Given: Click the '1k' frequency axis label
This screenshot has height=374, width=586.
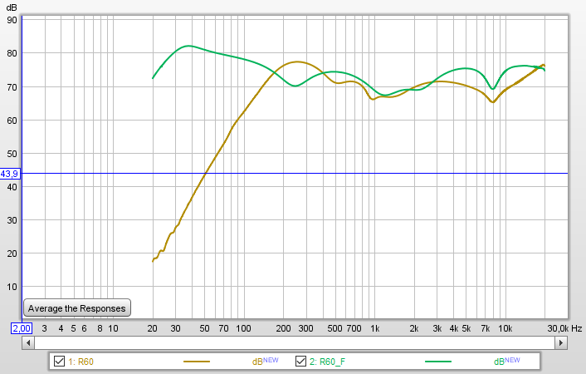Looking at the screenshot, I should [x=375, y=328].
